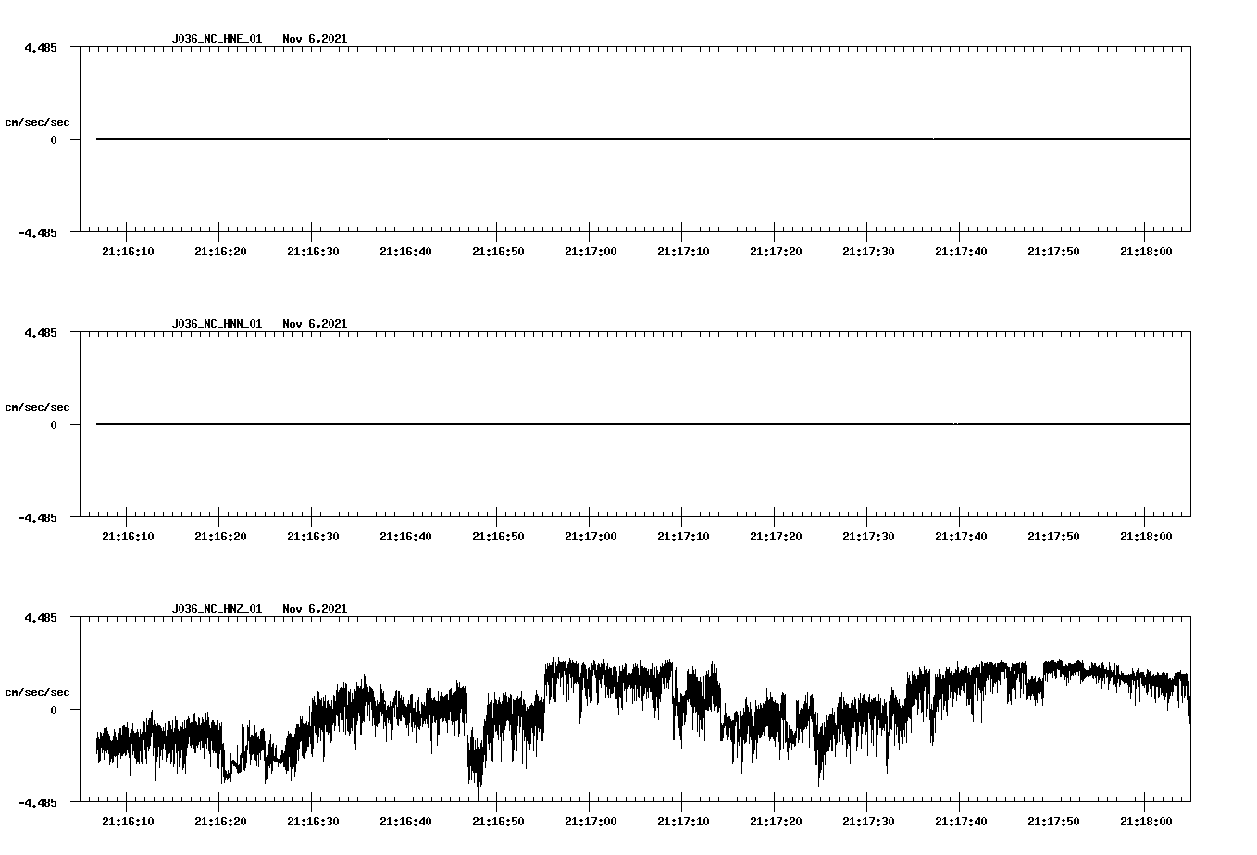
Task: Click 21:17:00 on the HNZ time axis
Action: click(x=591, y=822)
